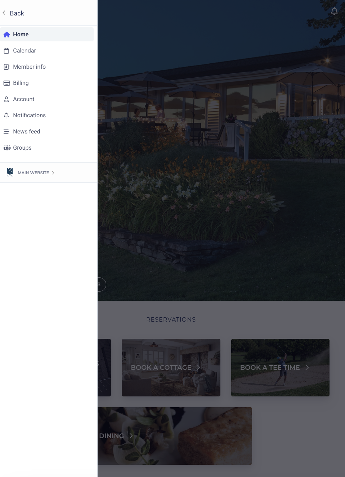Viewport: 345px width, 477px height.
Task: Click the Groups people icon
Action: tap(7, 148)
